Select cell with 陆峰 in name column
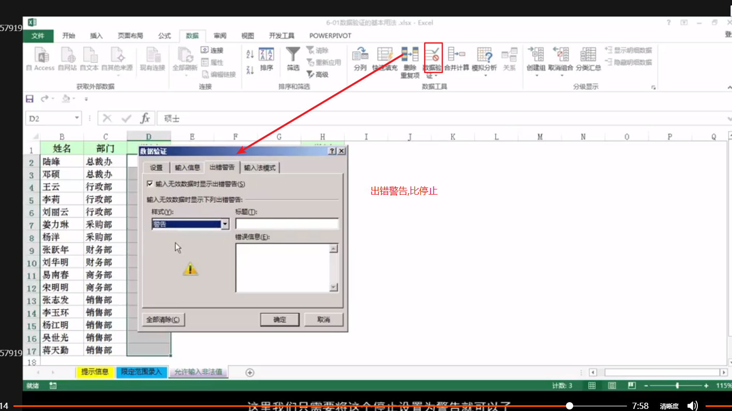Viewport: 732px width, 411px height. (x=62, y=162)
